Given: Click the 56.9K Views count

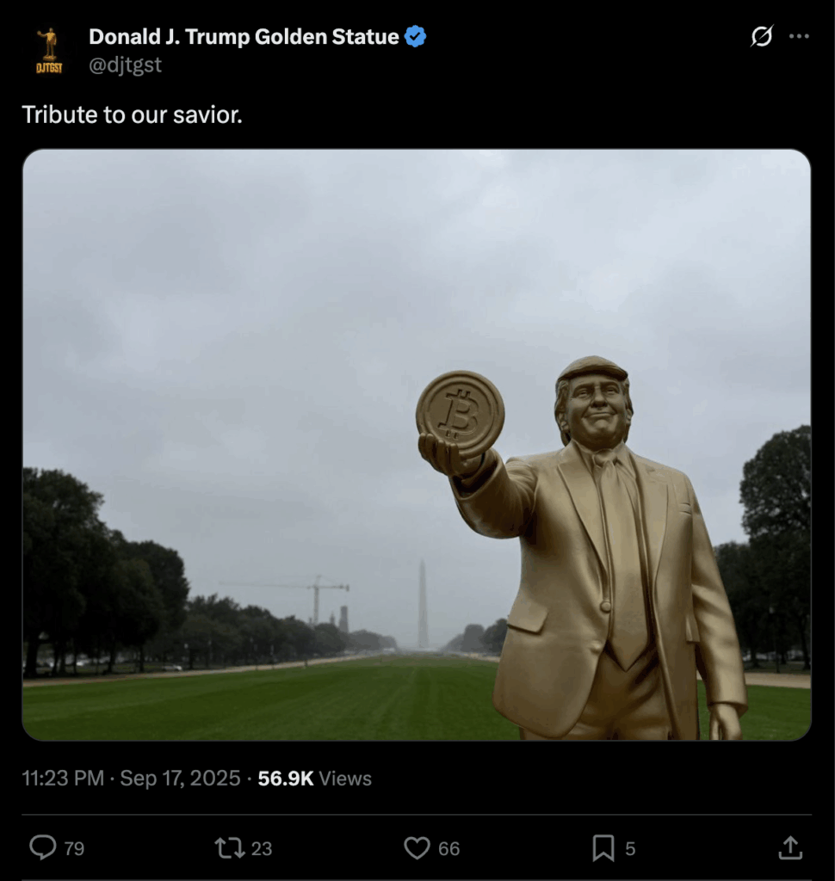Looking at the screenshot, I should (x=314, y=779).
